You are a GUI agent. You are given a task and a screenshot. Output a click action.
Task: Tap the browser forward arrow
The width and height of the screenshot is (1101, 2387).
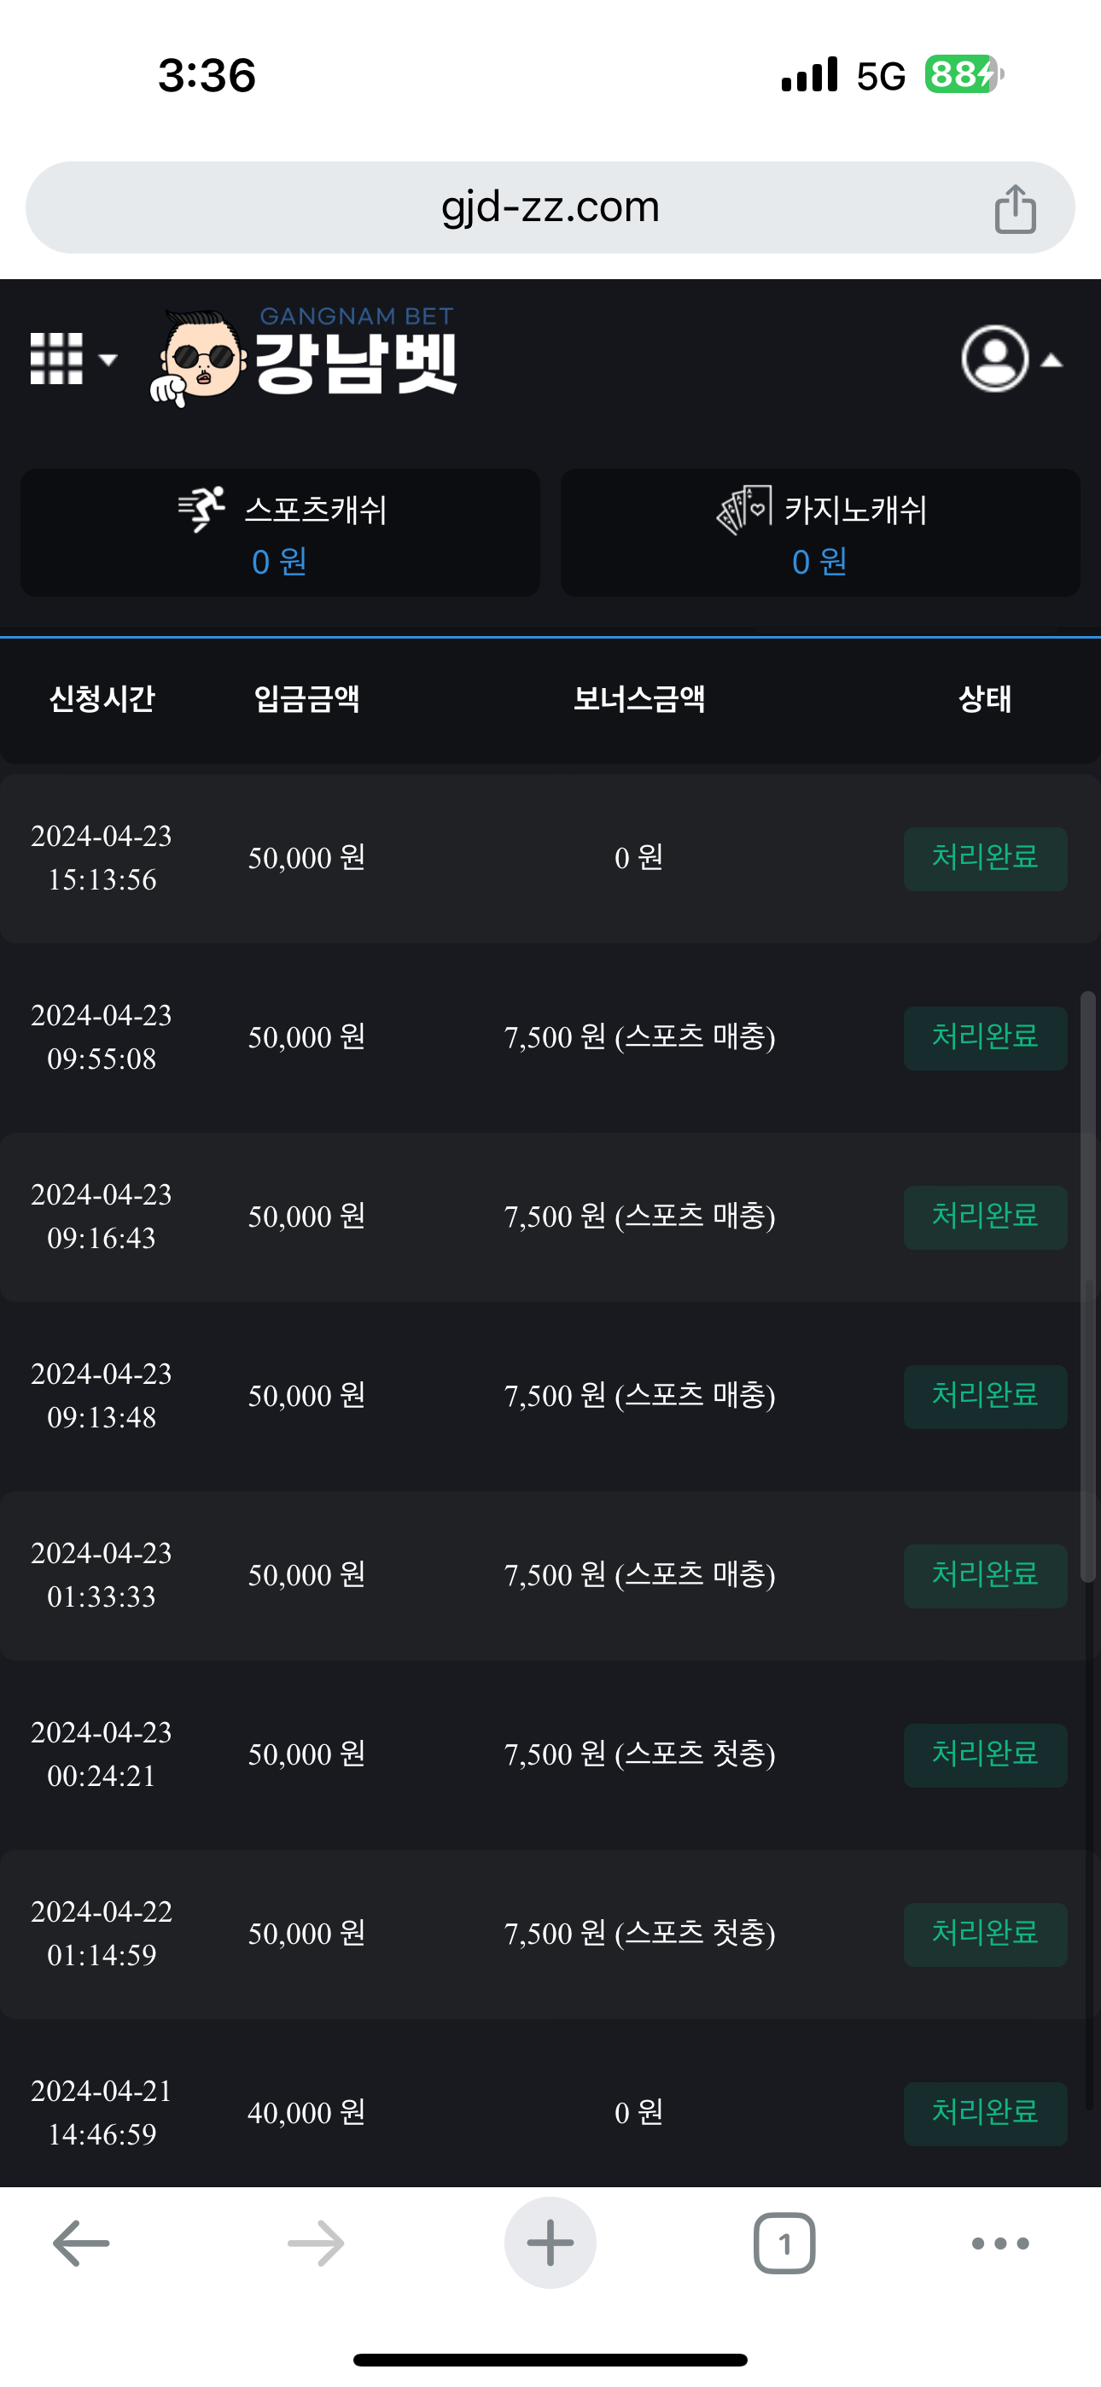316,2244
